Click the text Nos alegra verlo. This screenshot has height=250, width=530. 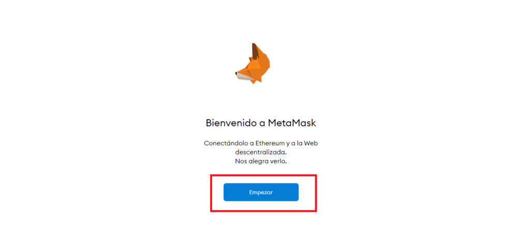pyautogui.click(x=261, y=161)
